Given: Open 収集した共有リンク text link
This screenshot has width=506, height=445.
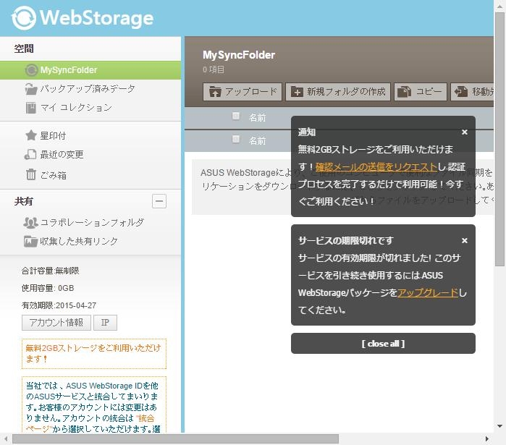Looking at the screenshot, I should [79, 241].
